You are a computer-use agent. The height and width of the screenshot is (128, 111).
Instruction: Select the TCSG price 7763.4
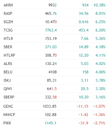pos(51,30)
